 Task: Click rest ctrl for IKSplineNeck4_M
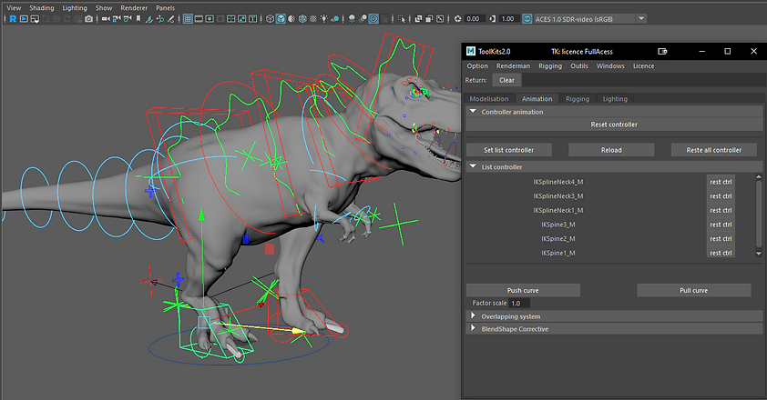click(x=721, y=182)
